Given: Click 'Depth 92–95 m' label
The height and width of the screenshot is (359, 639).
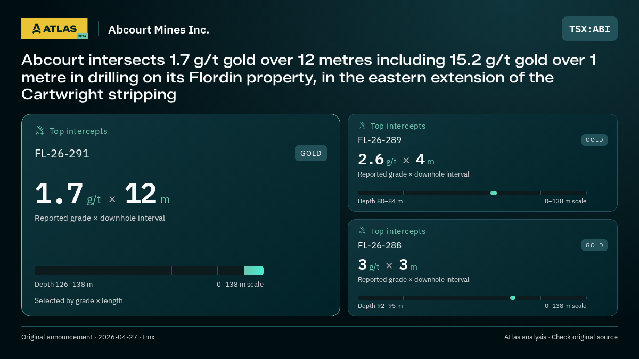Looking at the screenshot, I should click(x=380, y=306).
